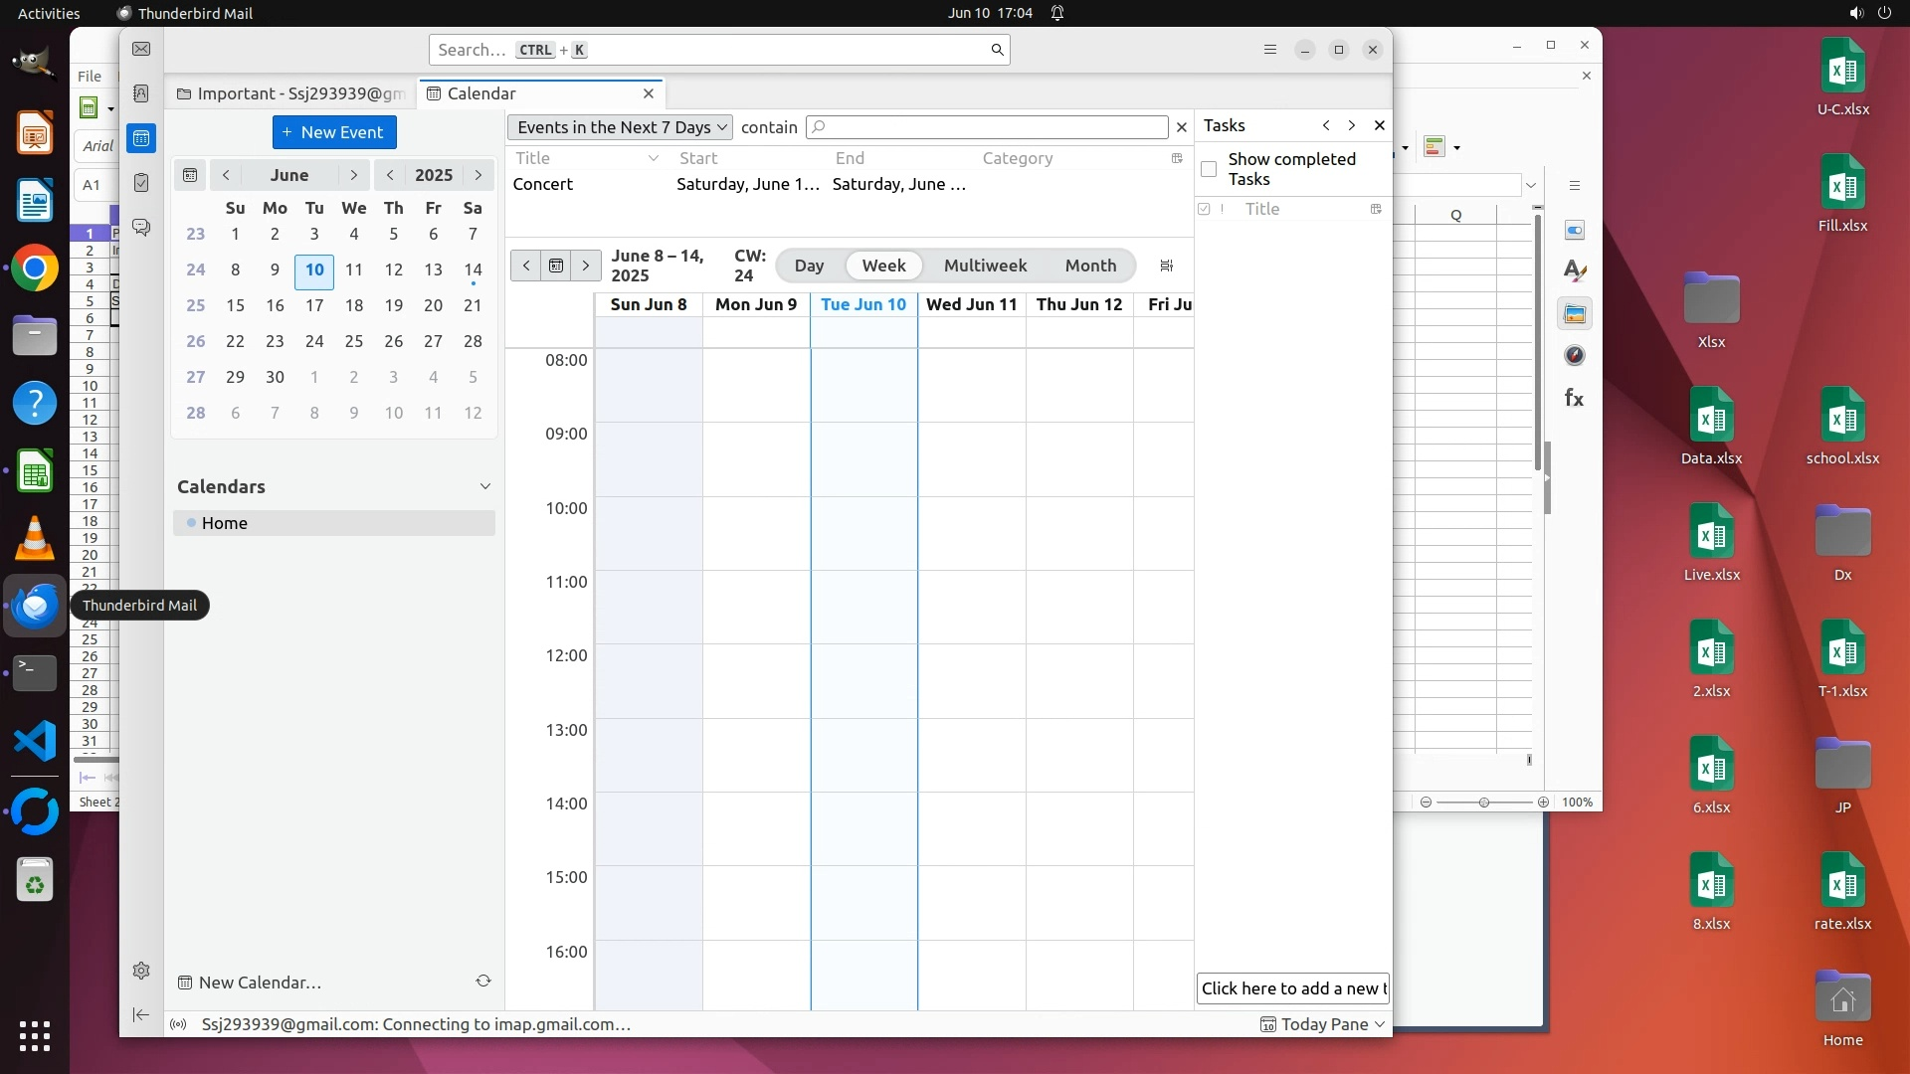Open Events in the Next 7 Days dropdown
1910x1074 pixels.
point(620,127)
